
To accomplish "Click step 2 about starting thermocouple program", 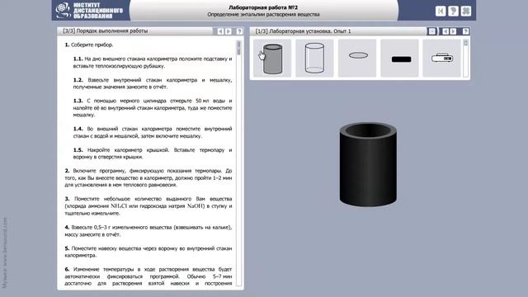I will click(x=148, y=178).
